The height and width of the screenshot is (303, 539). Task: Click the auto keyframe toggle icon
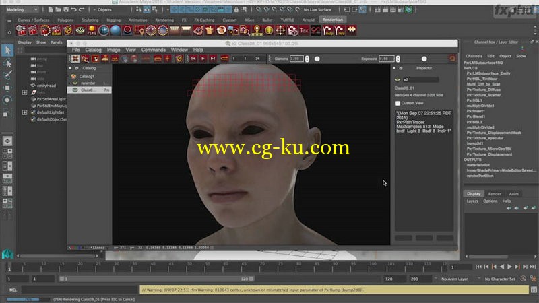[523, 279]
